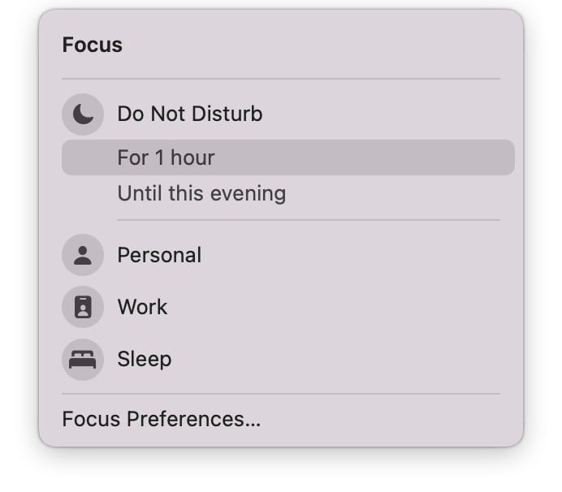Click the bed icon for Sleep
This screenshot has width=562, height=492.
[x=83, y=360]
